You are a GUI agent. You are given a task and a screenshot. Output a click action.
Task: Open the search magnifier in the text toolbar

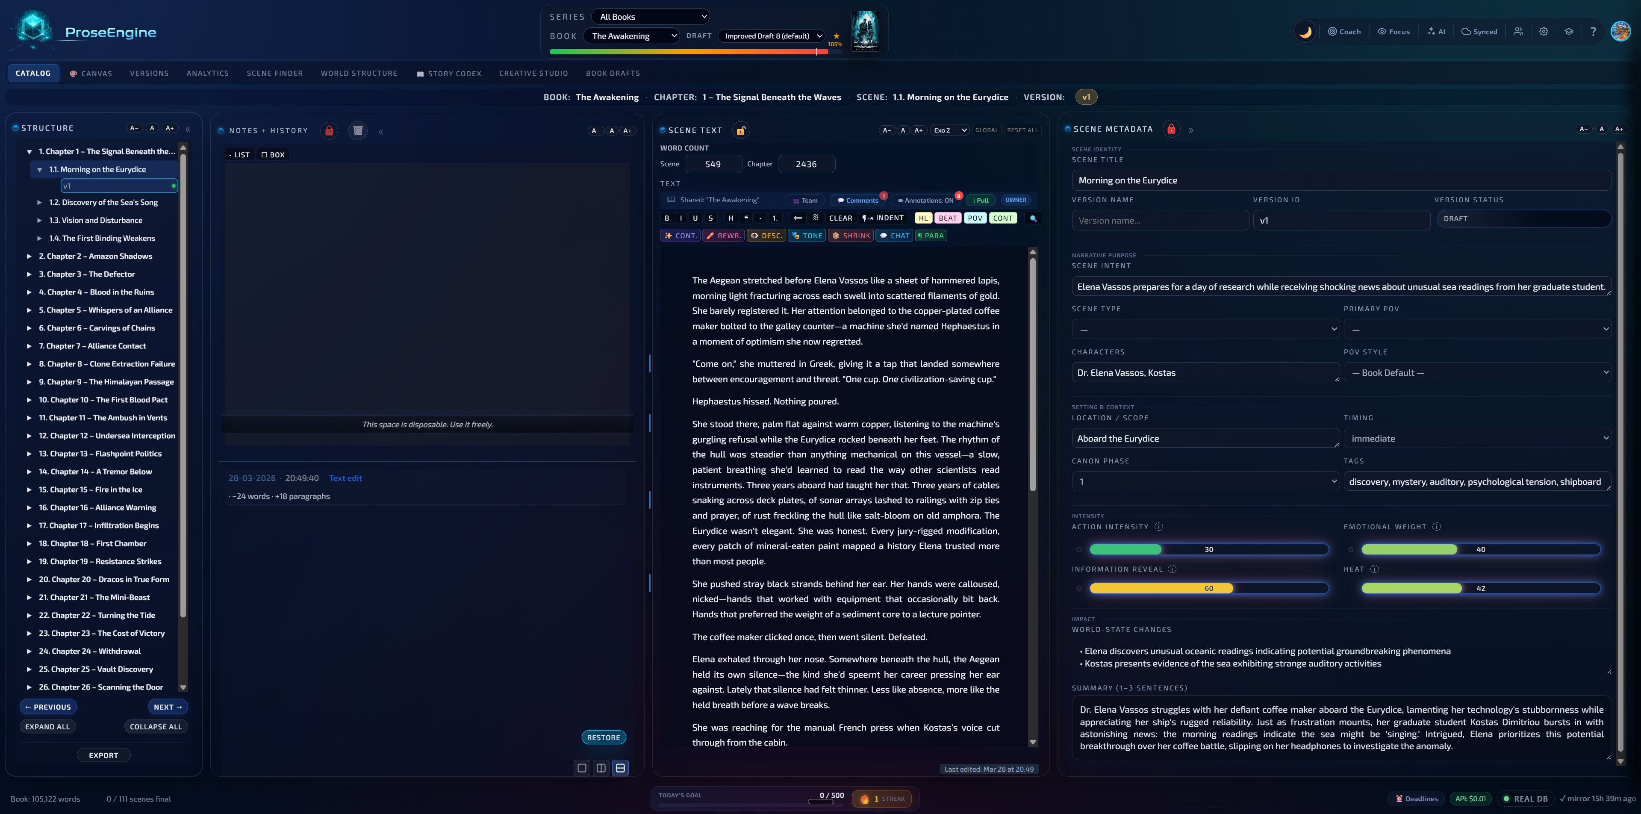click(1033, 218)
